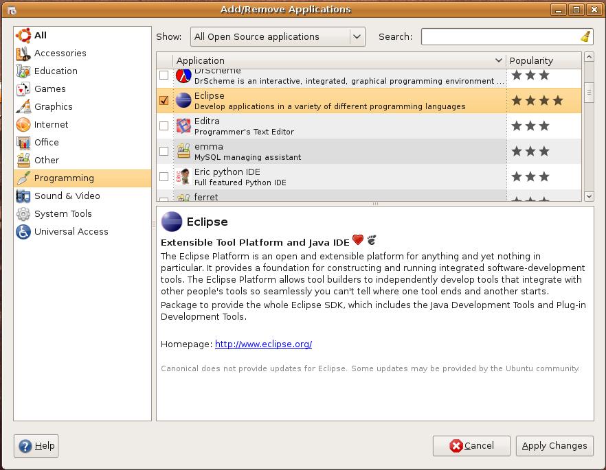Screen dimensions: 606x470
Task: Tick the emma checkbox
Action: (164, 151)
